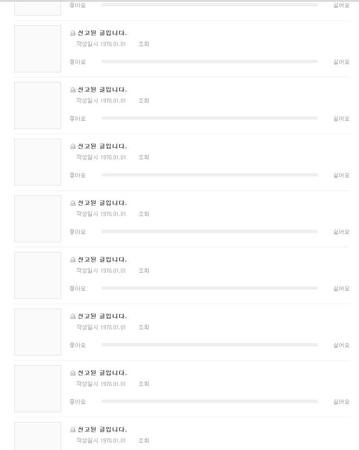This screenshot has height=450, width=359.
Task: Click lock icon on fourth fully visible post
Action: 73,203
